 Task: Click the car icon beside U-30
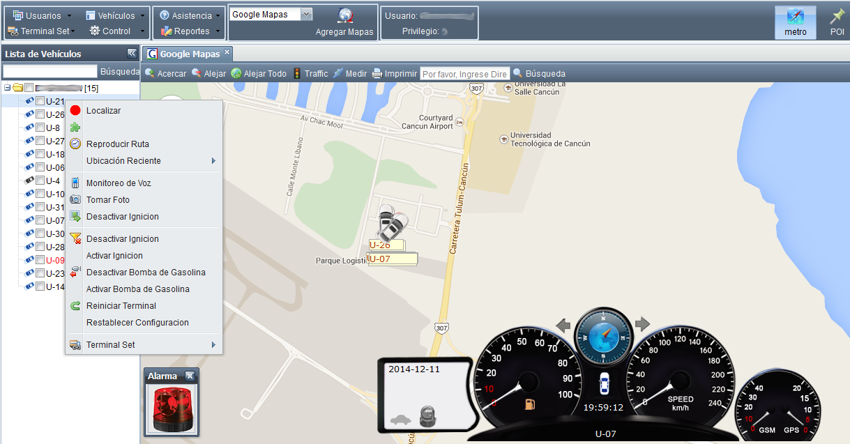pyautogui.click(x=30, y=234)
